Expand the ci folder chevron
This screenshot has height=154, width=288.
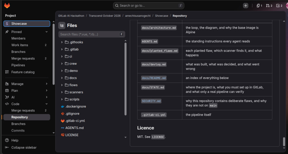[62, 56]
